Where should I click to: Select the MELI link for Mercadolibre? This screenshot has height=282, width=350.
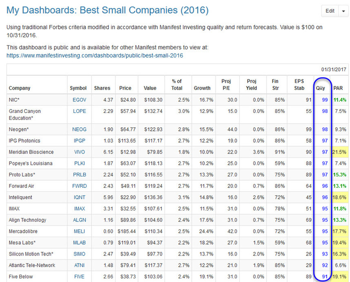pyautogui.click(x=79, y=231)
